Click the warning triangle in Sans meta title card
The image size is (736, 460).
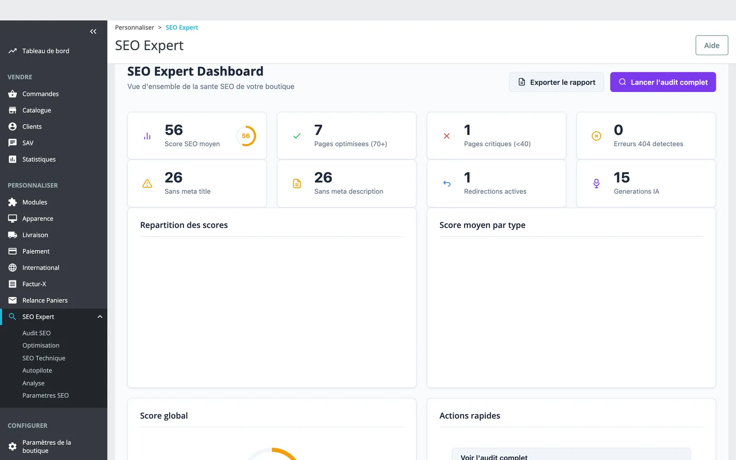point(147,184)
